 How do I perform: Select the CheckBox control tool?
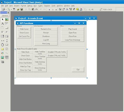(2, 32)
